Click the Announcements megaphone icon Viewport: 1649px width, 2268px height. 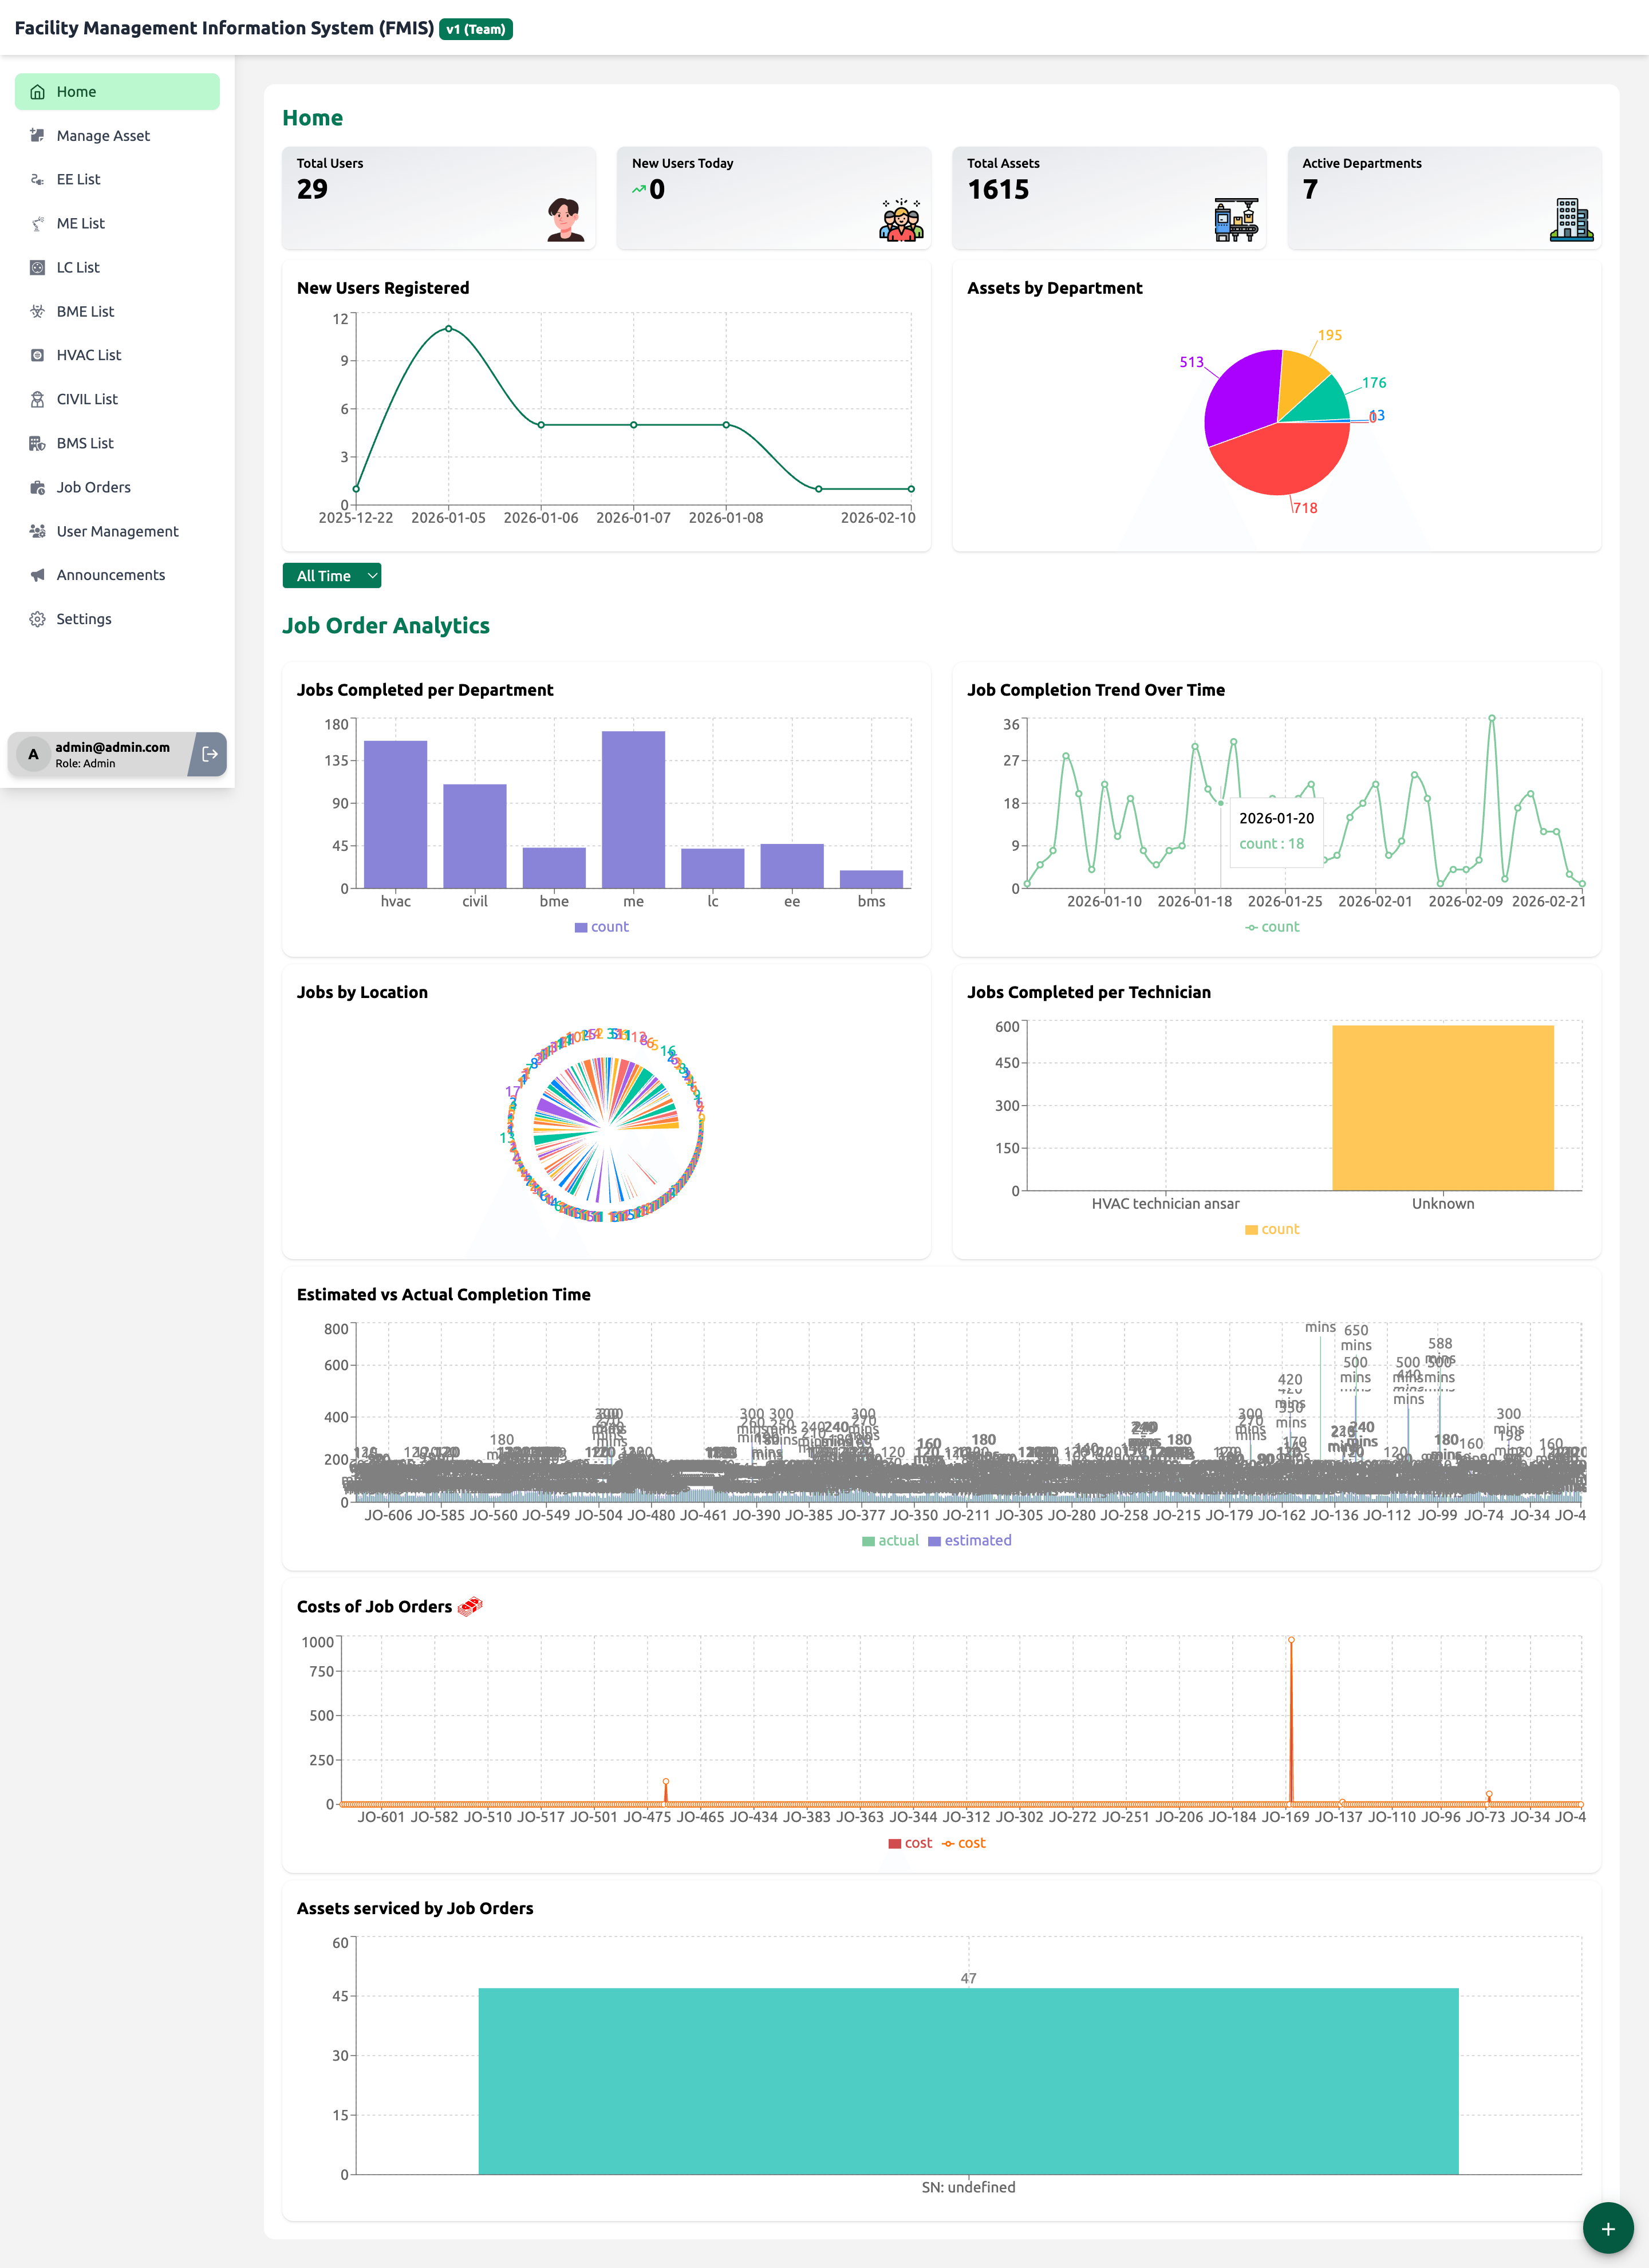click(x=37, y=575)
